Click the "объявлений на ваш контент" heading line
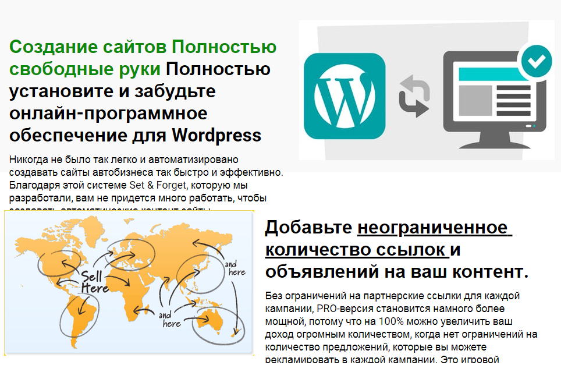The width and height of the screenshot is (561, 386). [396, 272]
